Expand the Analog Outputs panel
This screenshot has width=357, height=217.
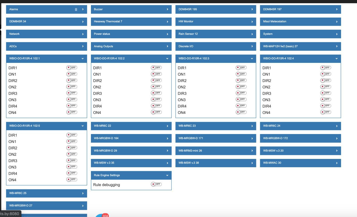pos(131,46)
